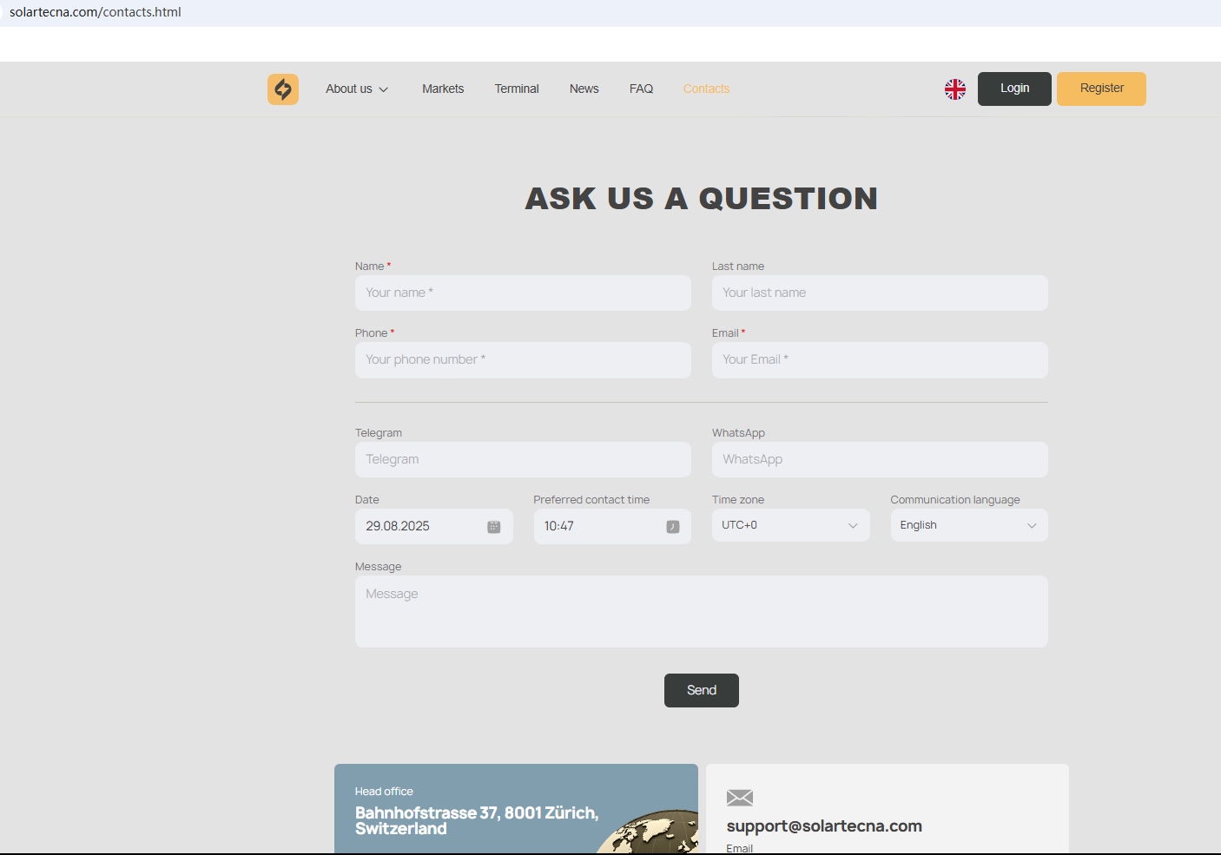
Task: Open the calendar picker in Date field
Action: pos(493,527)
